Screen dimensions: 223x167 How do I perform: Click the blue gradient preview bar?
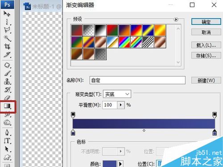coord(144,124)
